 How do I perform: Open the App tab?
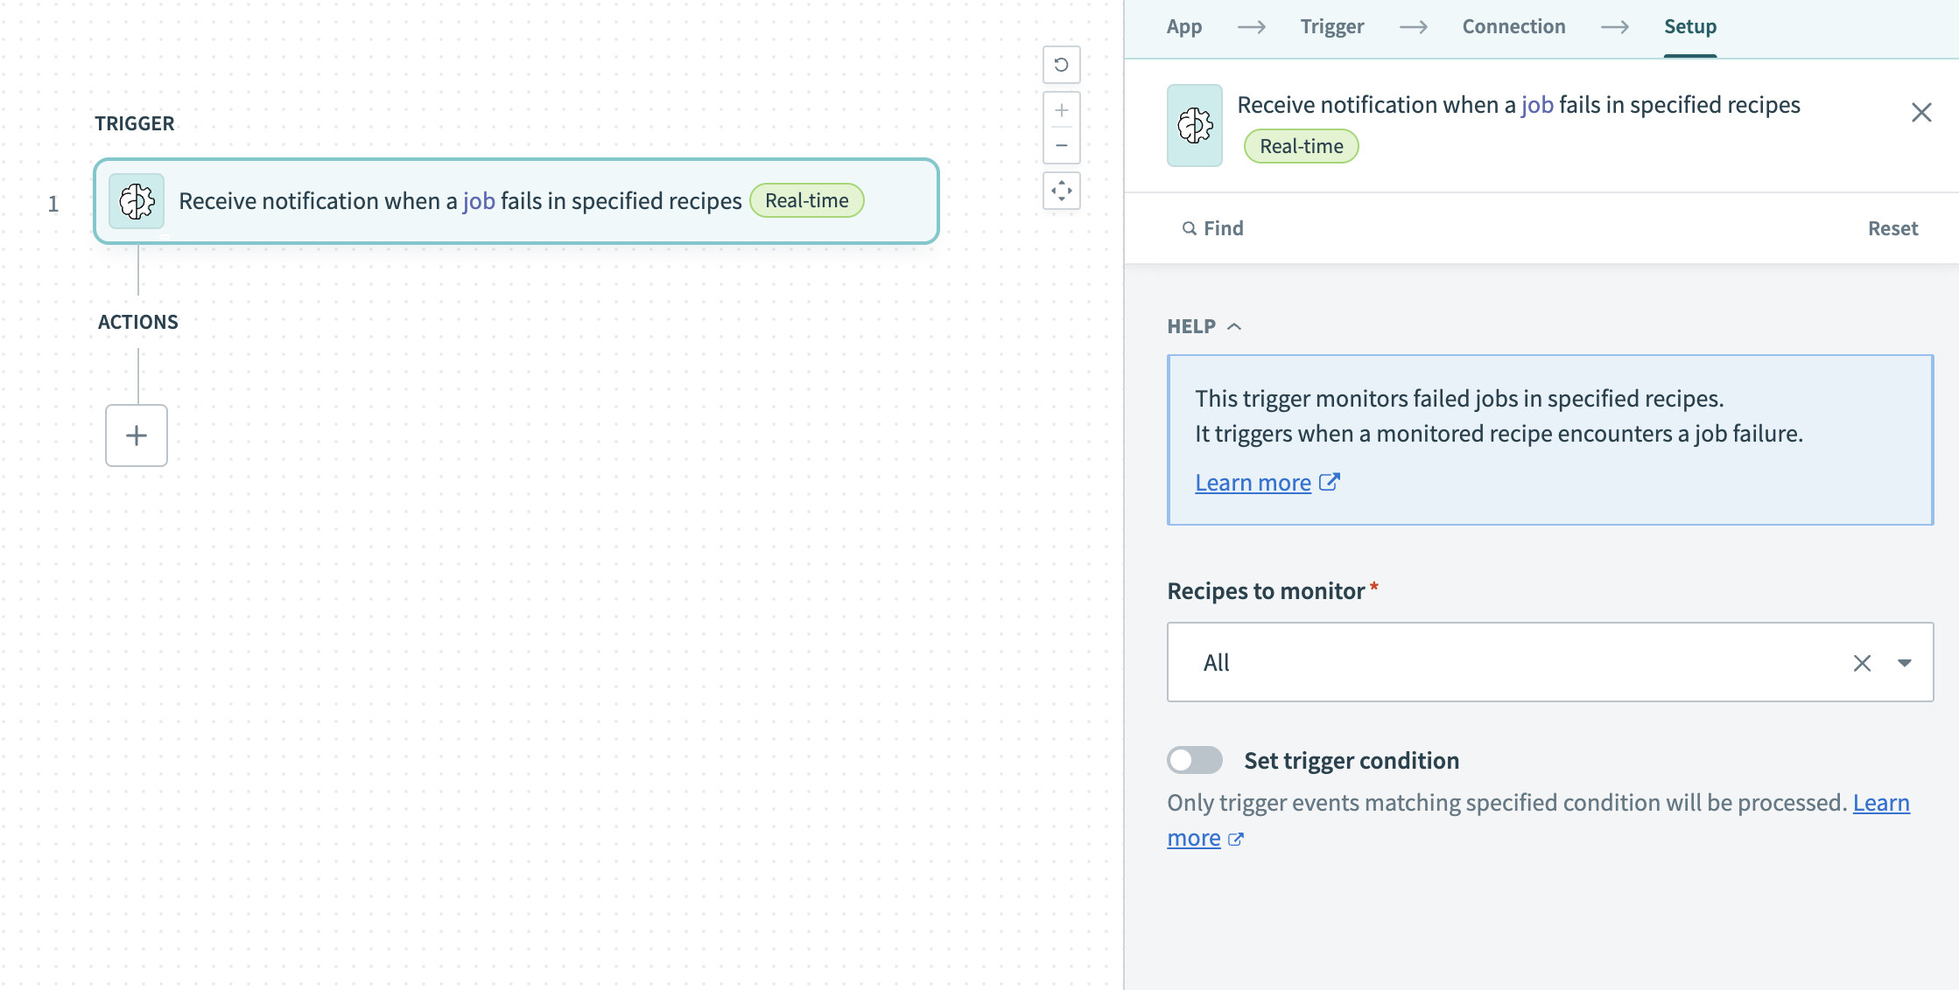pos(1183,26)
